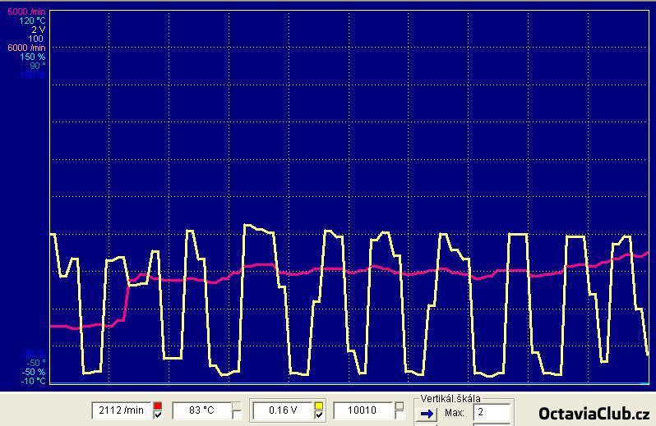Click the 150 % axis label

(33, 57)
